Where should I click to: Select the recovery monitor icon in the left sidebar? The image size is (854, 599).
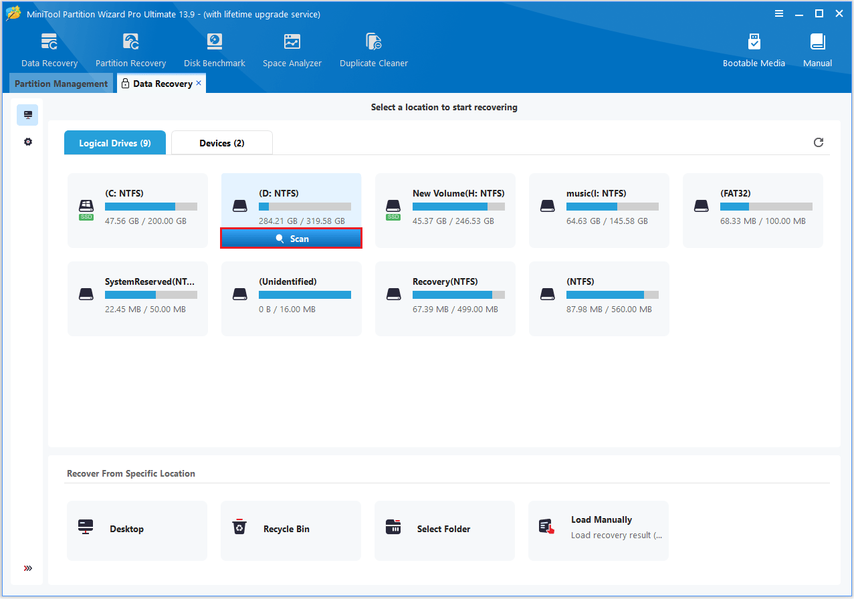[x=27, y=115]
